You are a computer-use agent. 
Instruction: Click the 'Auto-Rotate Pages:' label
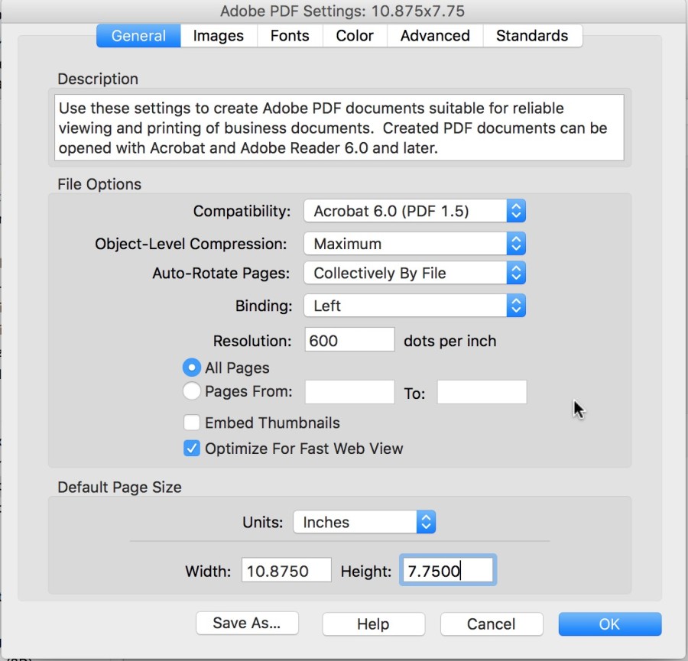tap(221, 274)
